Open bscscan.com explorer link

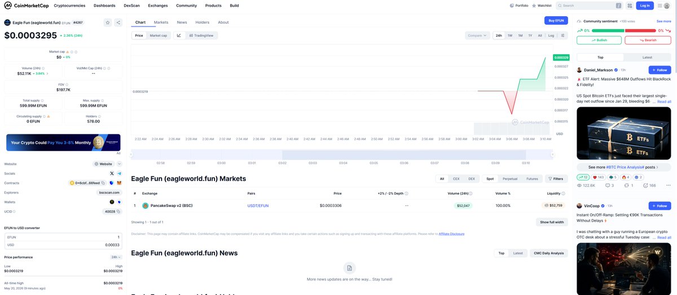(x=109, y=192)
